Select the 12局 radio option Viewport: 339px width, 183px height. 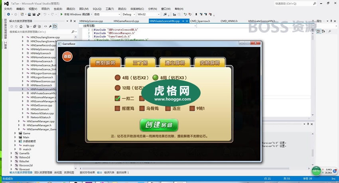pos(117,88)
